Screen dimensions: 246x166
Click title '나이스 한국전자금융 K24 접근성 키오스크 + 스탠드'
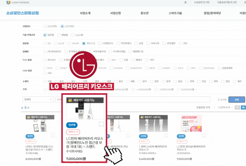39,148
